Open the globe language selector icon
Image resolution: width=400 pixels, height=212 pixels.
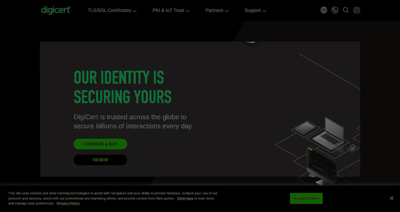point(324,10)
